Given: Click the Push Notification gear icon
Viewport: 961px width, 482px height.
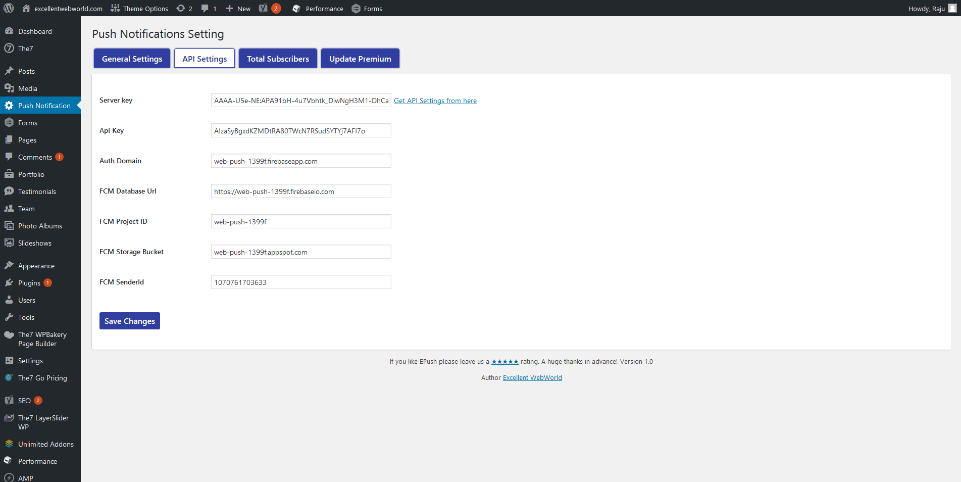Looking at the screenshot, I should pyautogui.click(x=9, y=105).
